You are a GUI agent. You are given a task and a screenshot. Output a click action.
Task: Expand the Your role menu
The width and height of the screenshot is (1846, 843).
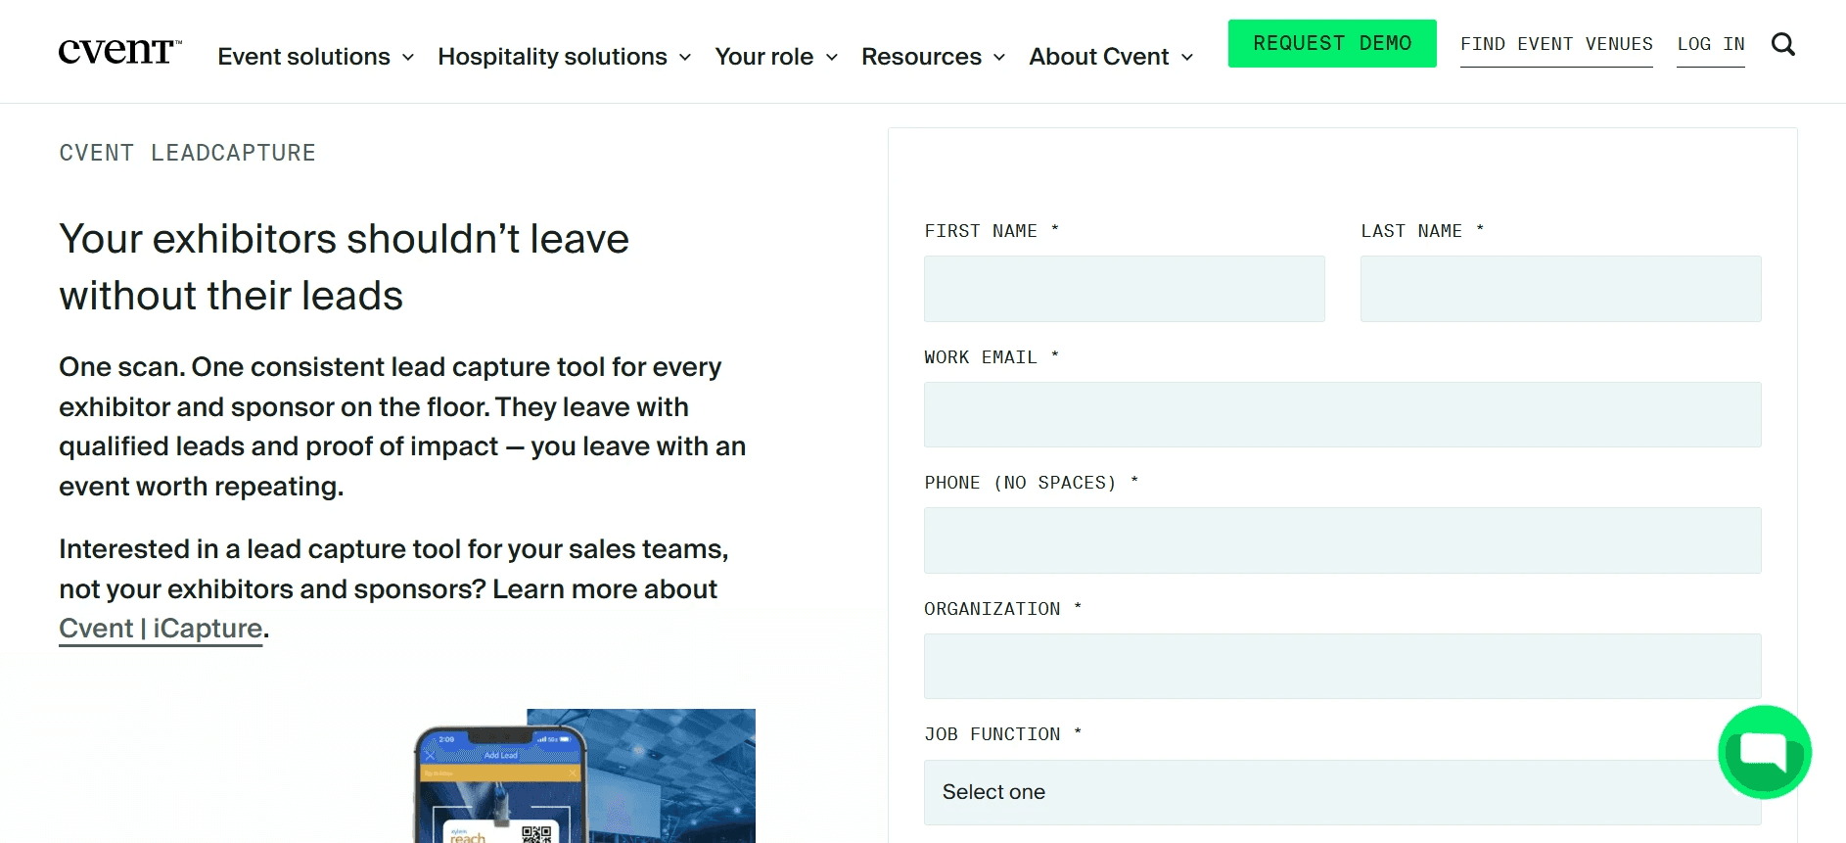(x=776, y=57)
